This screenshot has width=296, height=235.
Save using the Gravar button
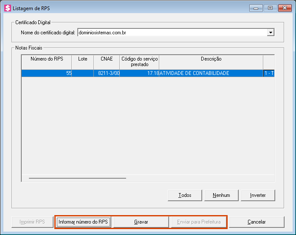click(141, 222)
